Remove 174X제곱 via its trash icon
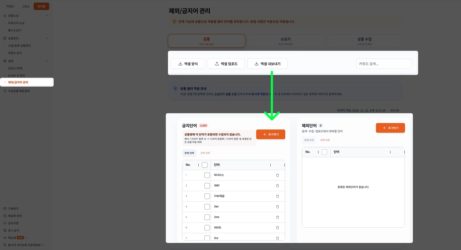 click(x=277, y=196)
